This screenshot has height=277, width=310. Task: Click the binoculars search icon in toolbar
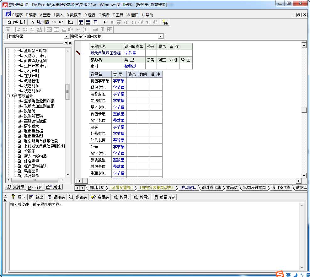tap(165, 22)
